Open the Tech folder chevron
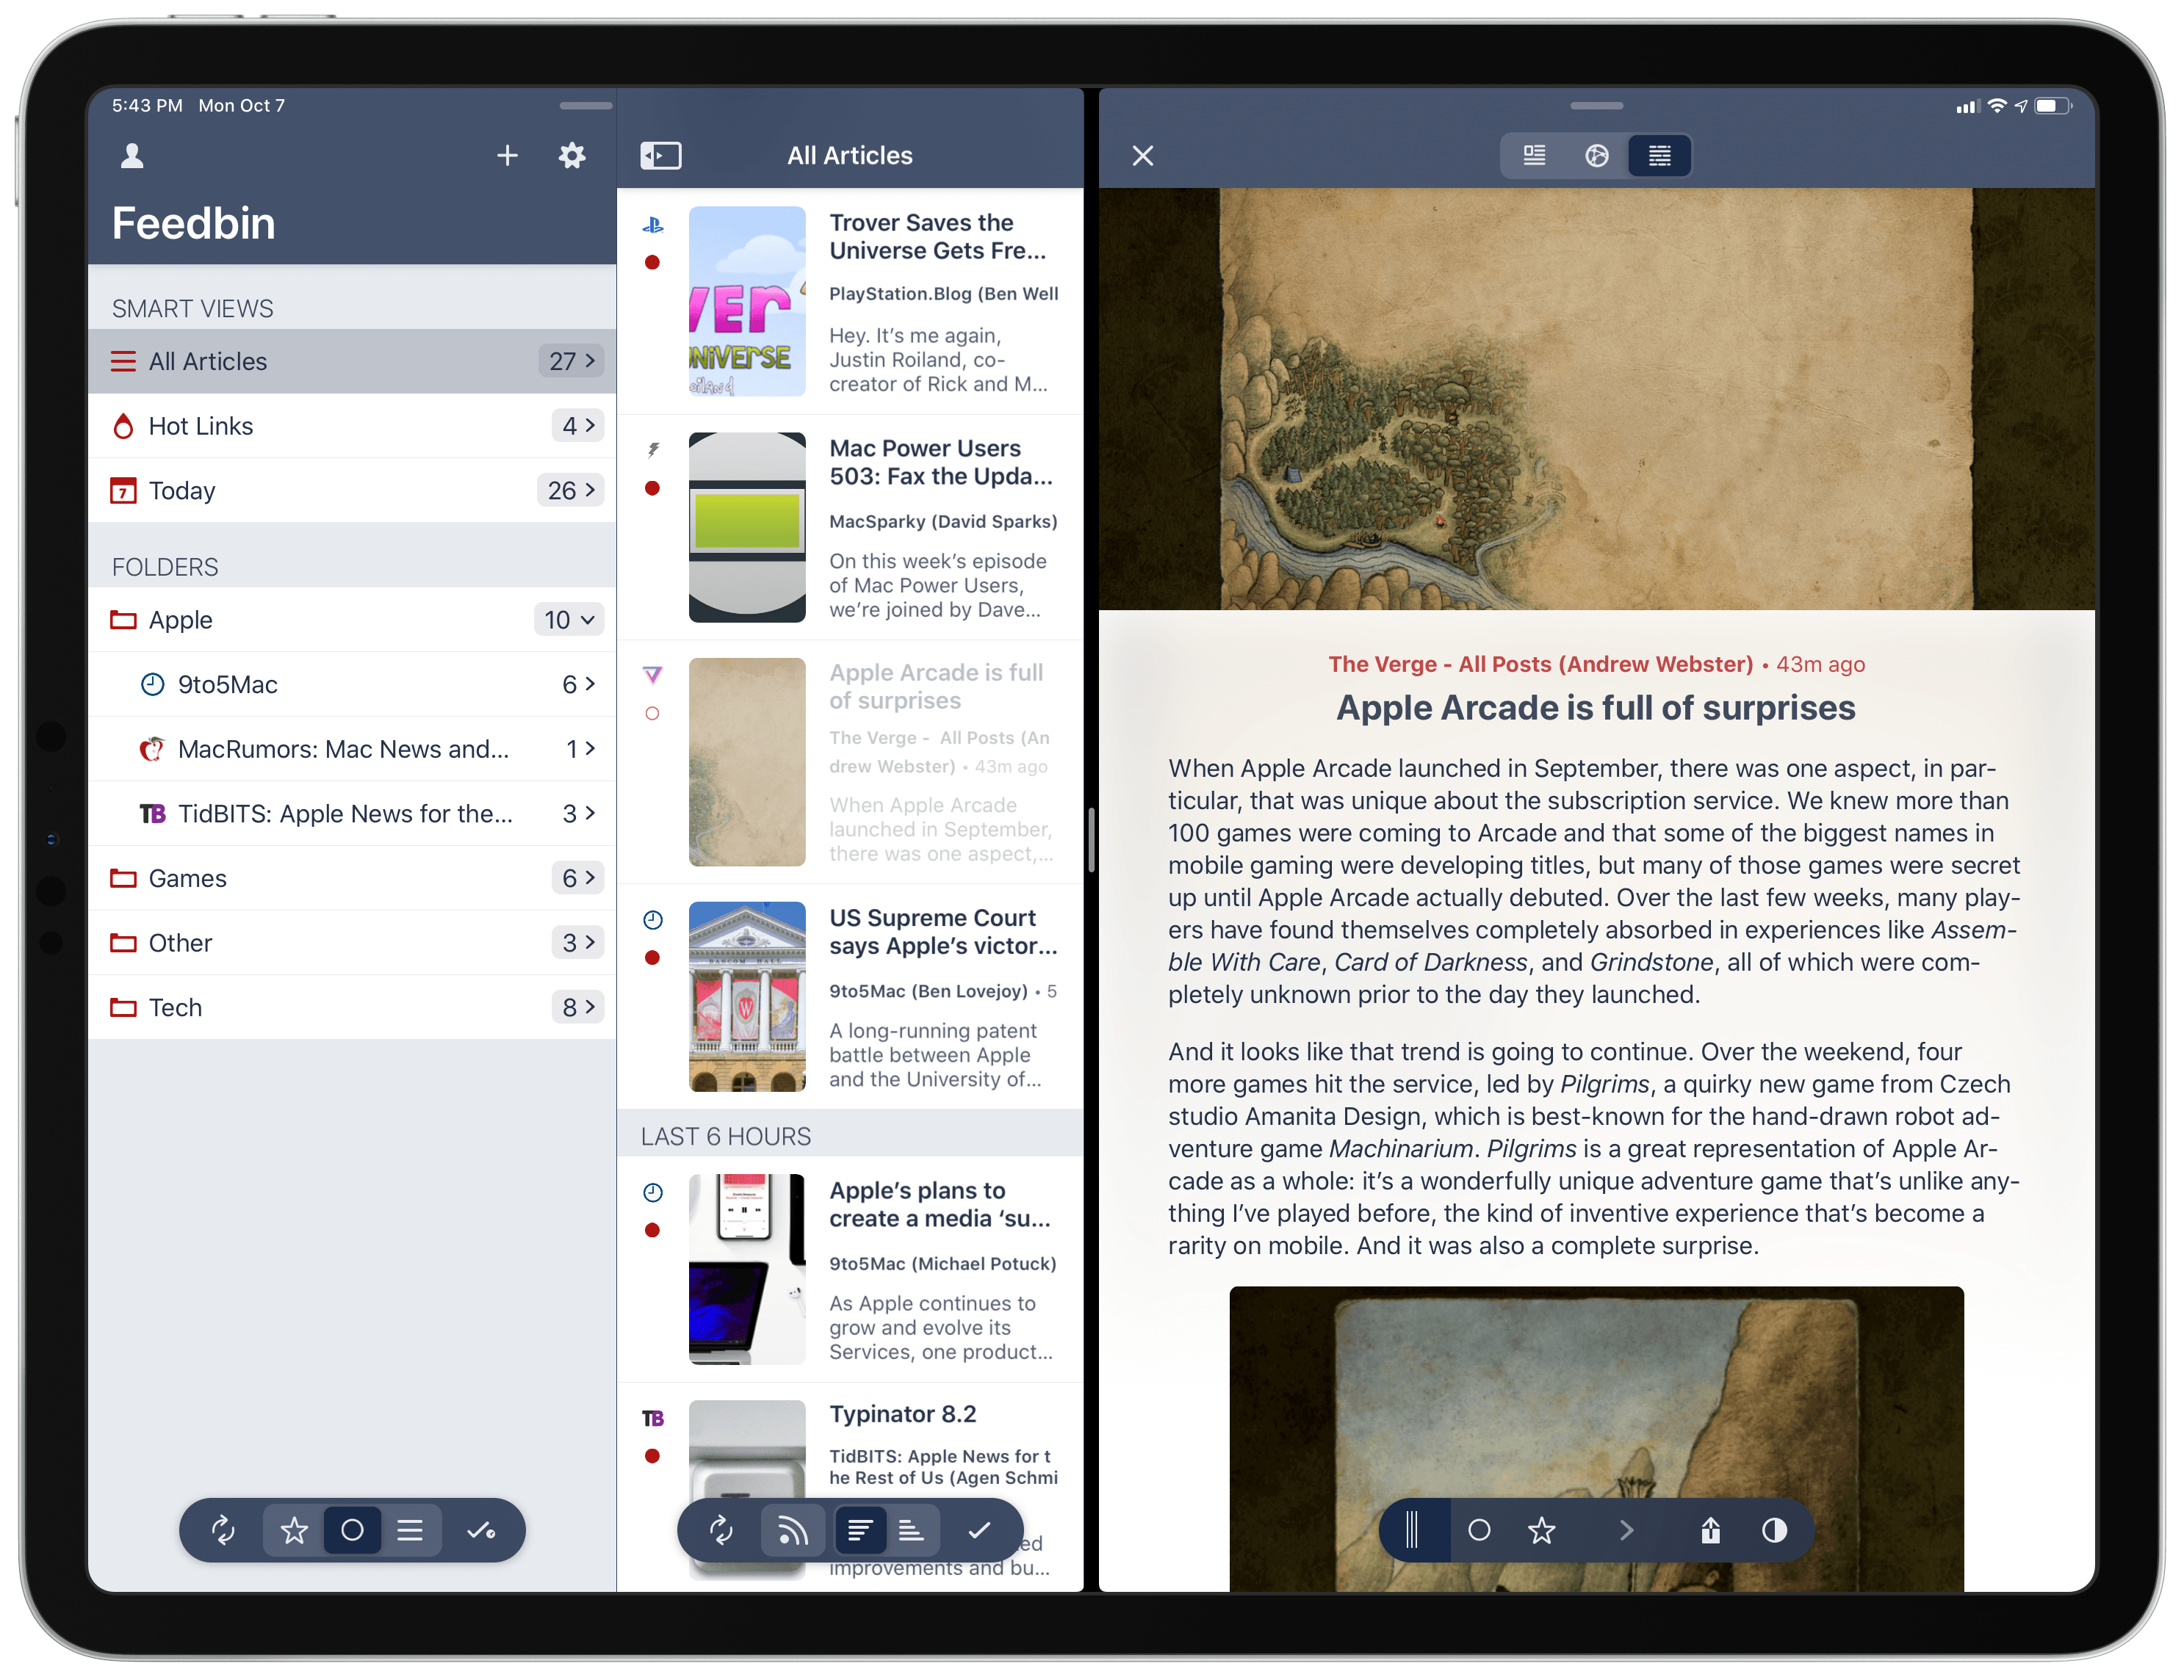2184x1680 pixels. tap(590, 1007)
